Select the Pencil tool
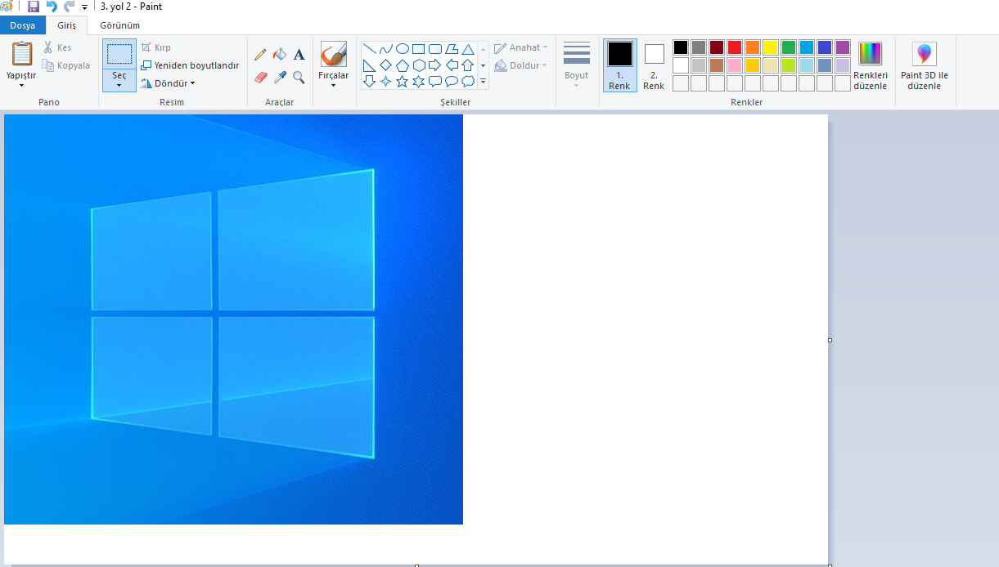Screen dimensions: 999x567 (x=260, y=55)
